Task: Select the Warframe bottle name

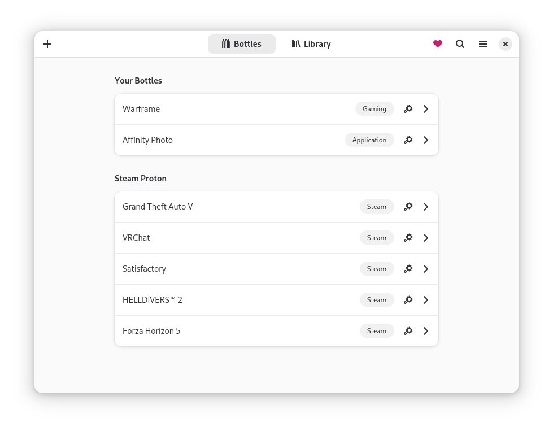Action: coord(141,109)
